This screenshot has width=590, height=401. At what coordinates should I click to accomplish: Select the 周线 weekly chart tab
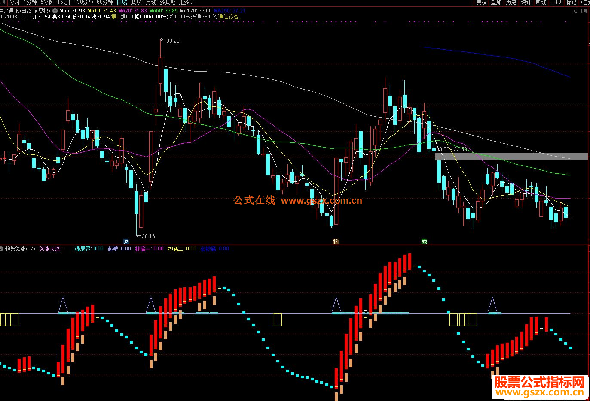[x=137, y=2]
